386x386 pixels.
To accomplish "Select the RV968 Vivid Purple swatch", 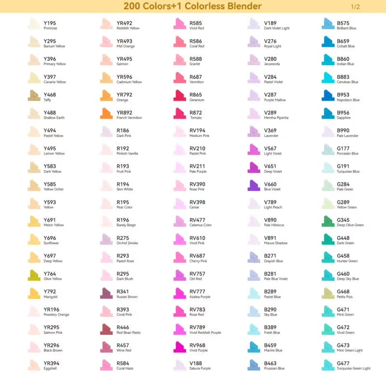I will click(x=179, y=347).
